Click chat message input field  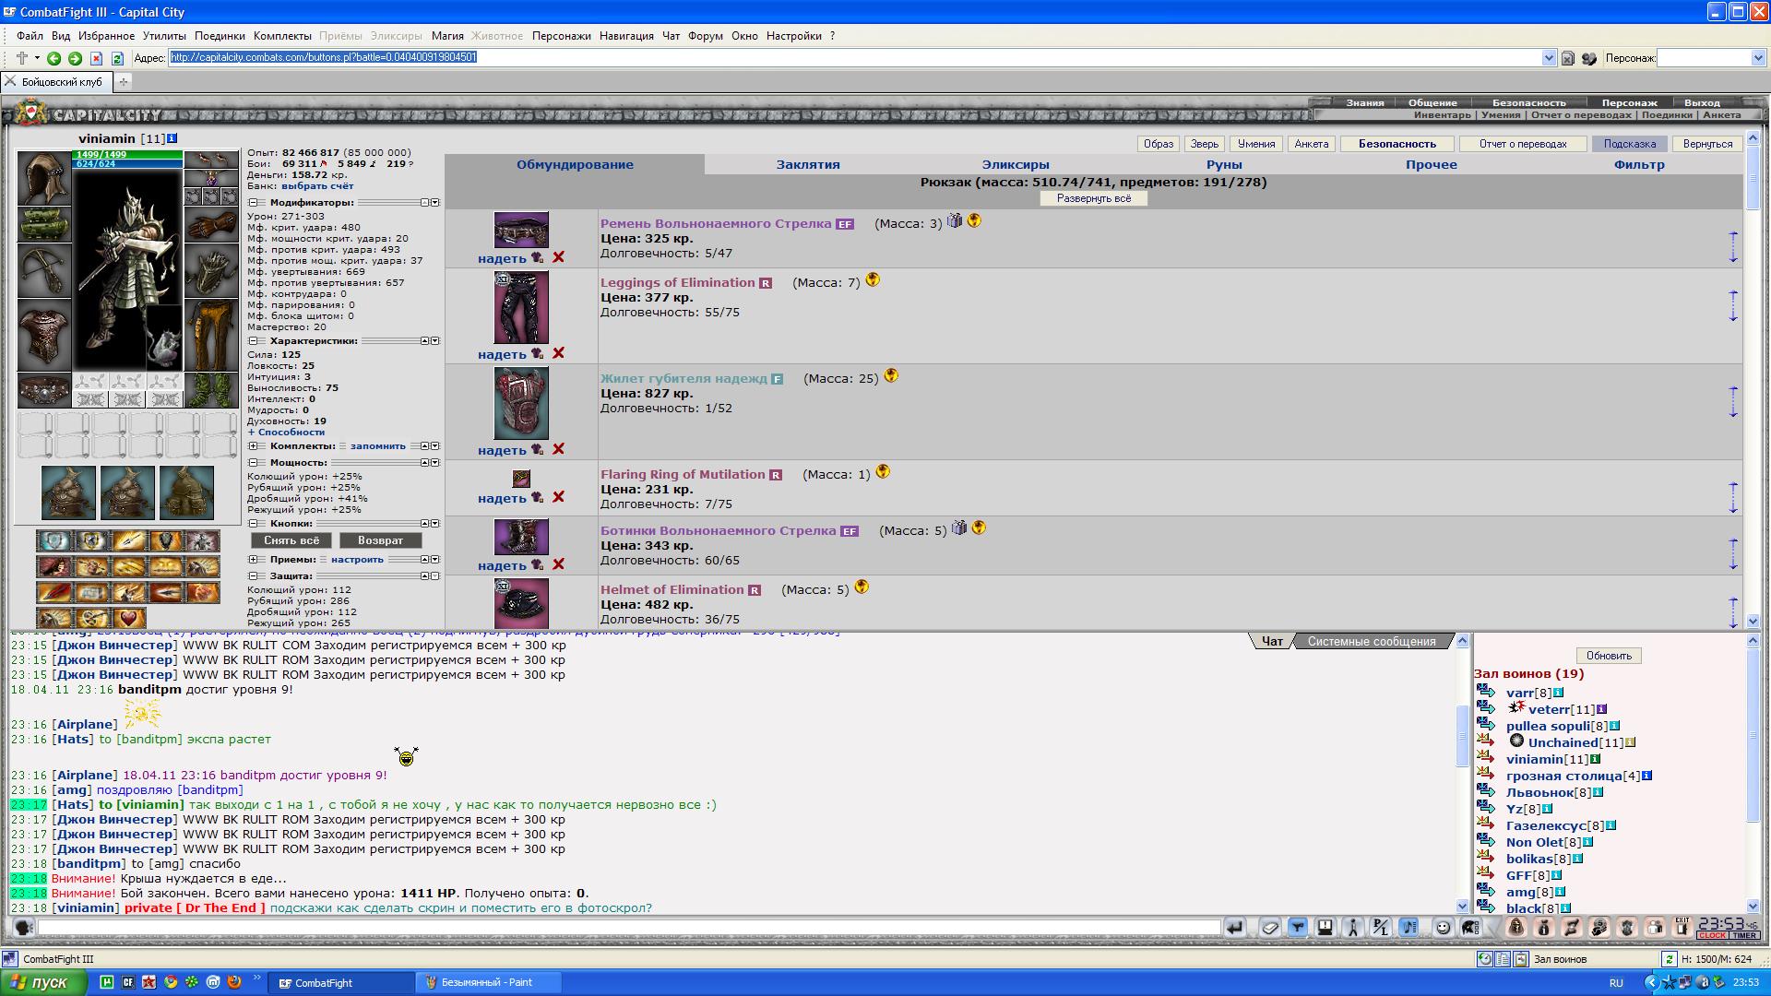627,928
